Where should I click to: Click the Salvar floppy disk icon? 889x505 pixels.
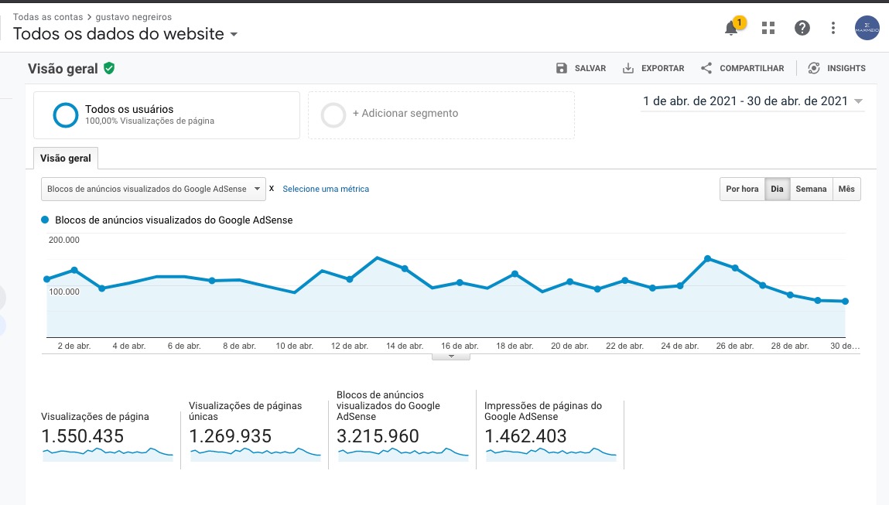coord(561,68)
